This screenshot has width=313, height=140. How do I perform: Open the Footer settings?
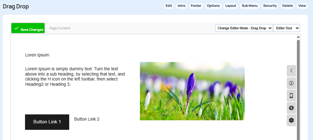196,6
